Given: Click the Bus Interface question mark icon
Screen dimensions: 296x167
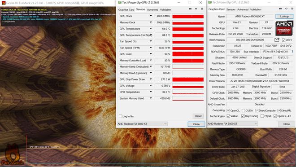Looking at the screenshot, I should pos(292,51).
